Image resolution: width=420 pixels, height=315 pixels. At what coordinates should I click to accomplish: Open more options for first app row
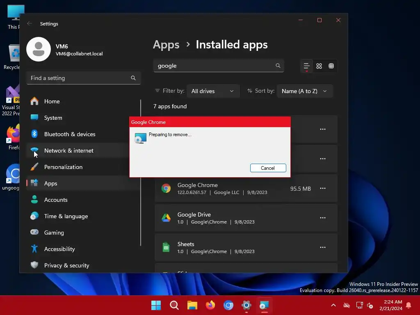(x=322, y=129)
